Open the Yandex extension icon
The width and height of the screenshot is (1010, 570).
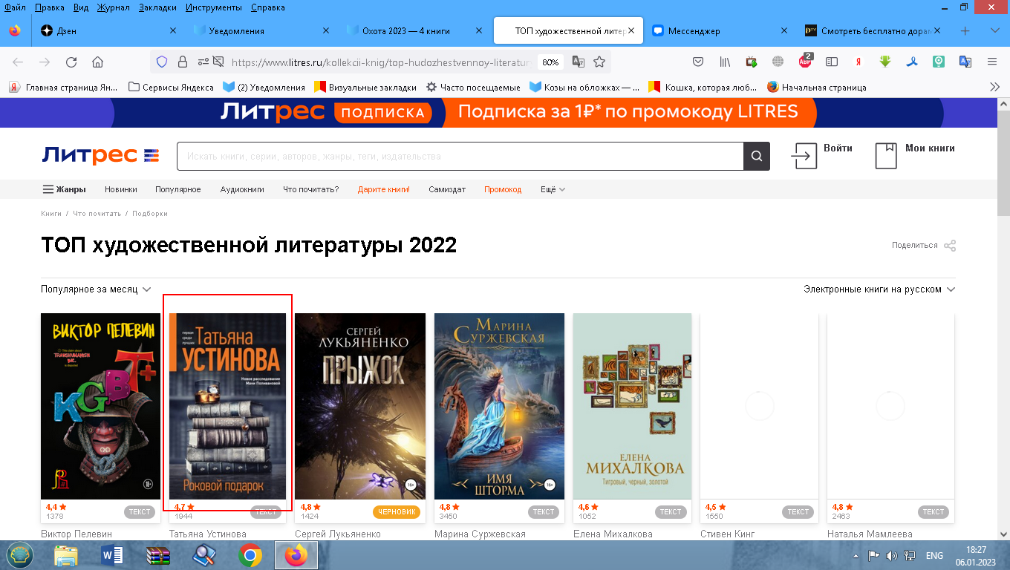(858, 62)
